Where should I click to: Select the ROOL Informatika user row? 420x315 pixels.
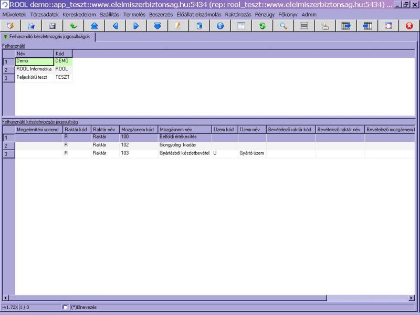click(x=34, y=69)
